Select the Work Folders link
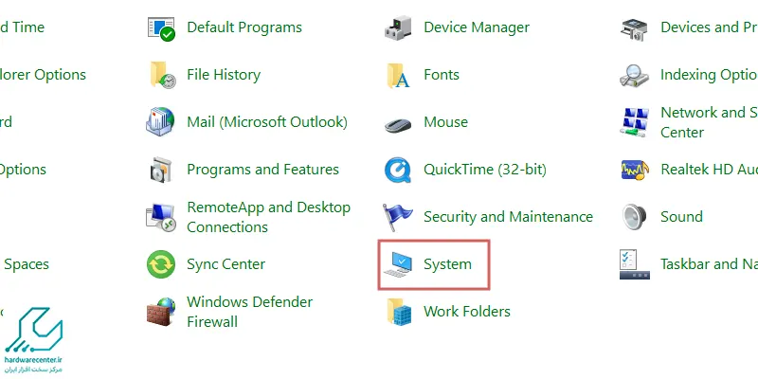This screenshot has width=758, height=379. pos(466,312)
